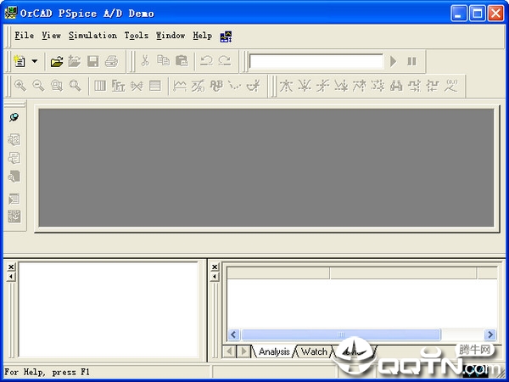509x382 pixels.
Task: Click the Cursor Min icon
Action: [341, 86]
